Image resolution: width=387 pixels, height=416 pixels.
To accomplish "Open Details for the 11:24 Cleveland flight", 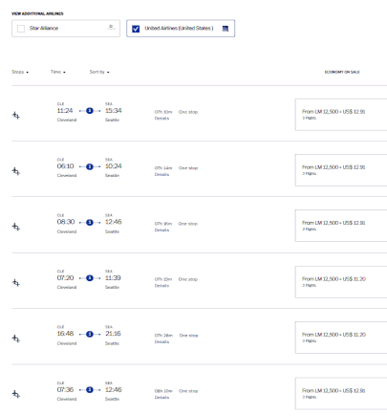I will (x=161, y=119).
